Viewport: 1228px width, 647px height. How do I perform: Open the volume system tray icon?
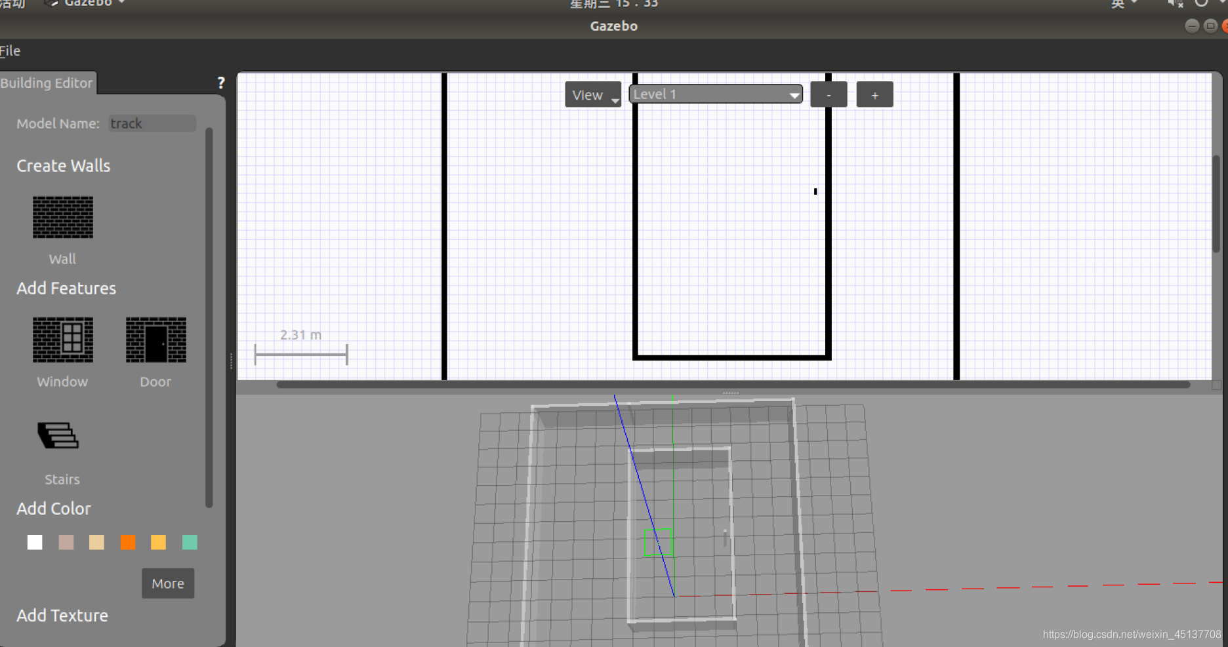coord(1175,3)
